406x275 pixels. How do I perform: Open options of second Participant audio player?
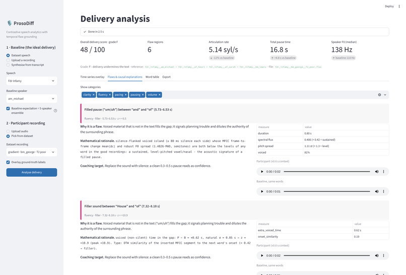[x=383, y=255]
